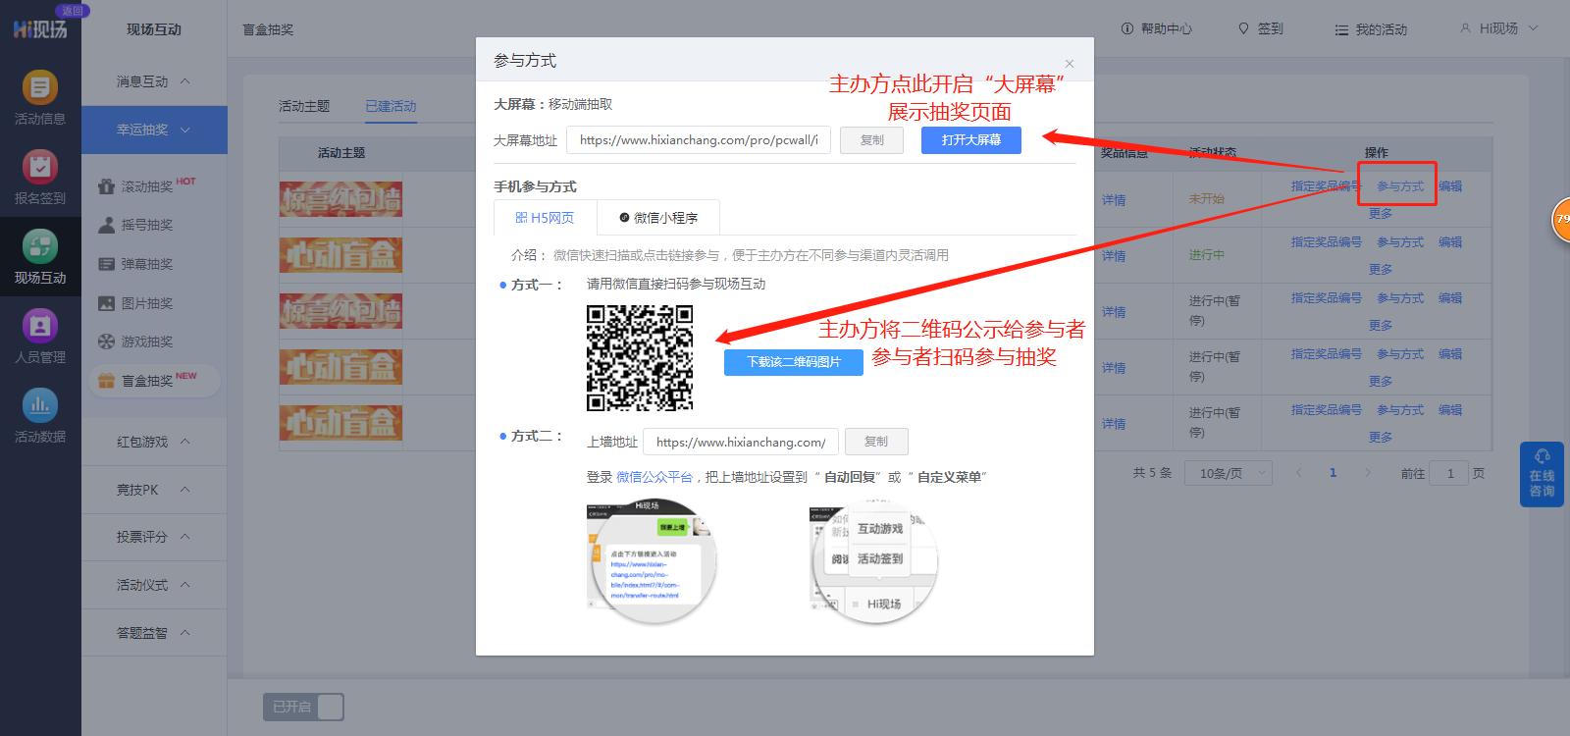
Task: Click 下载该二维码图片 button
Action: pos(794,362)
